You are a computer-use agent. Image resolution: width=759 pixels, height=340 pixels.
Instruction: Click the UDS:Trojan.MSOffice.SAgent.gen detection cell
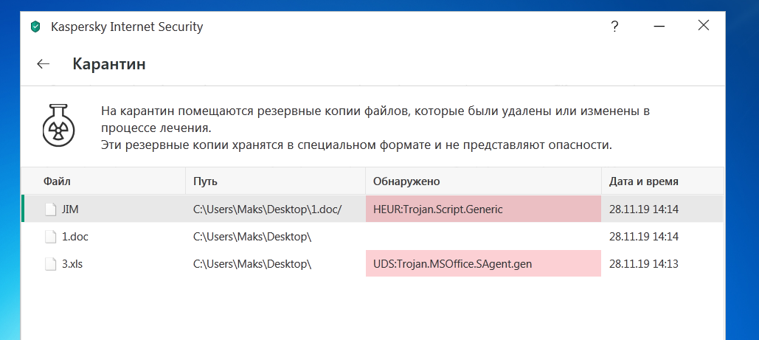(x=482, y=263)
